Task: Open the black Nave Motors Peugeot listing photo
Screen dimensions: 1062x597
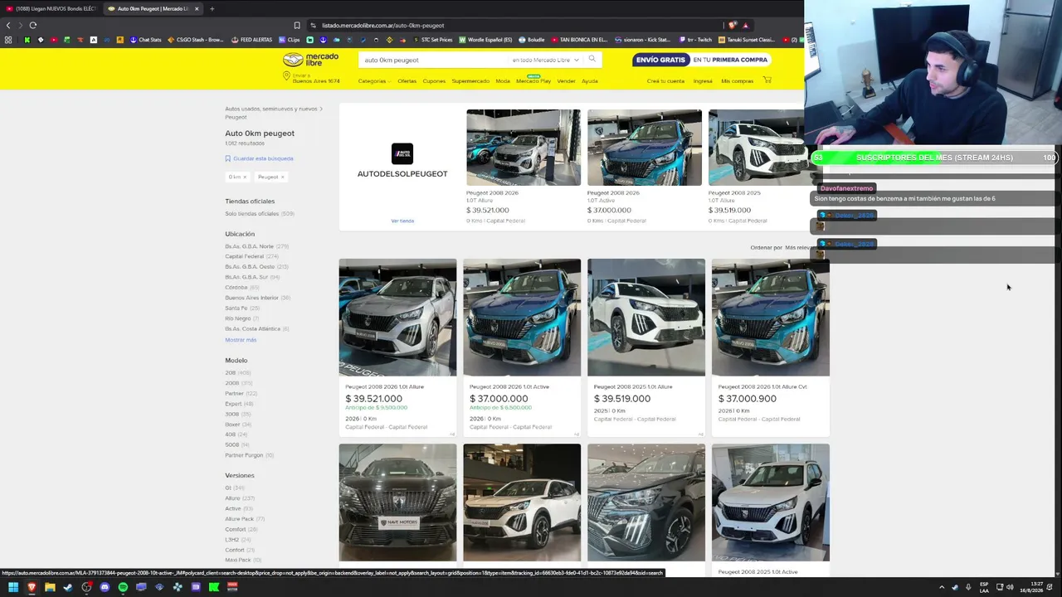Action: 397,502
